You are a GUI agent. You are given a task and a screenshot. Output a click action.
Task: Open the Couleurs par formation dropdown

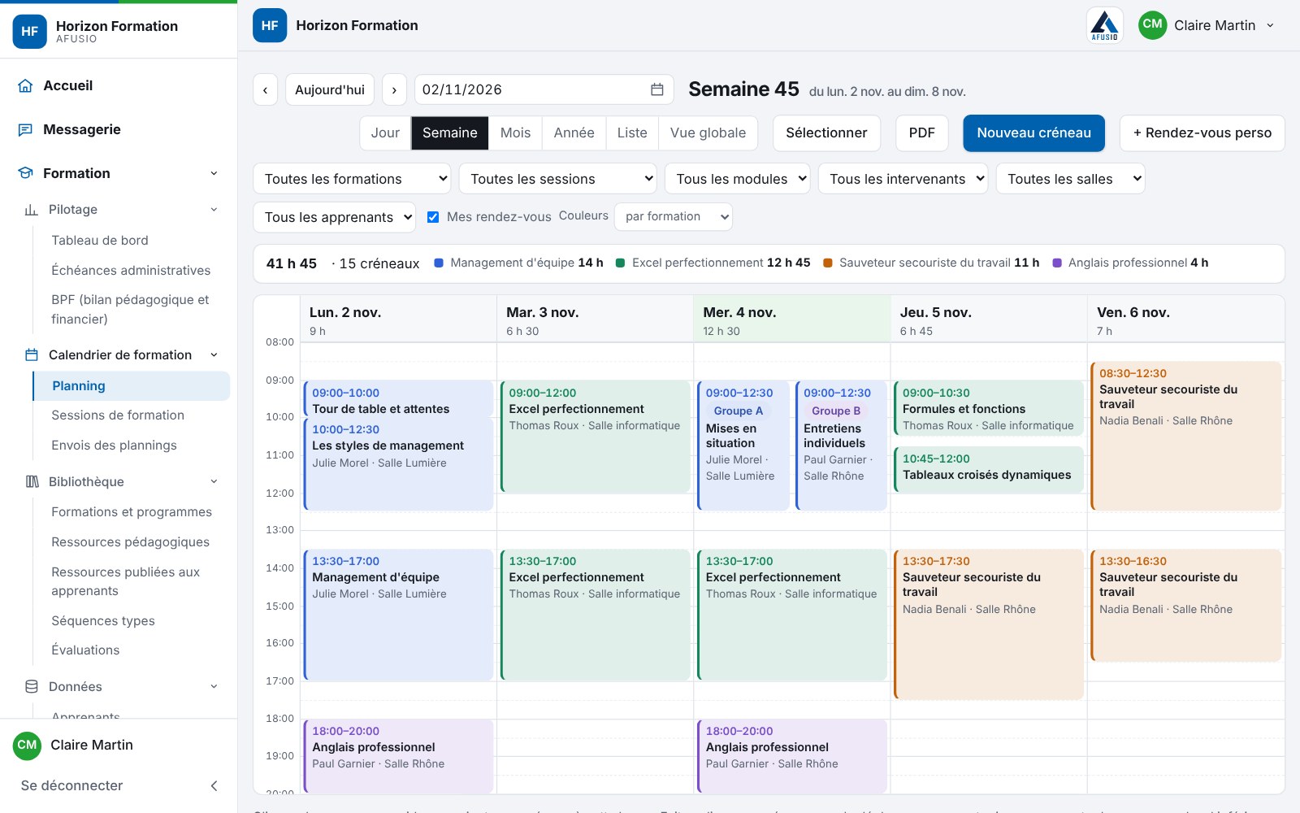pos(674,217)
